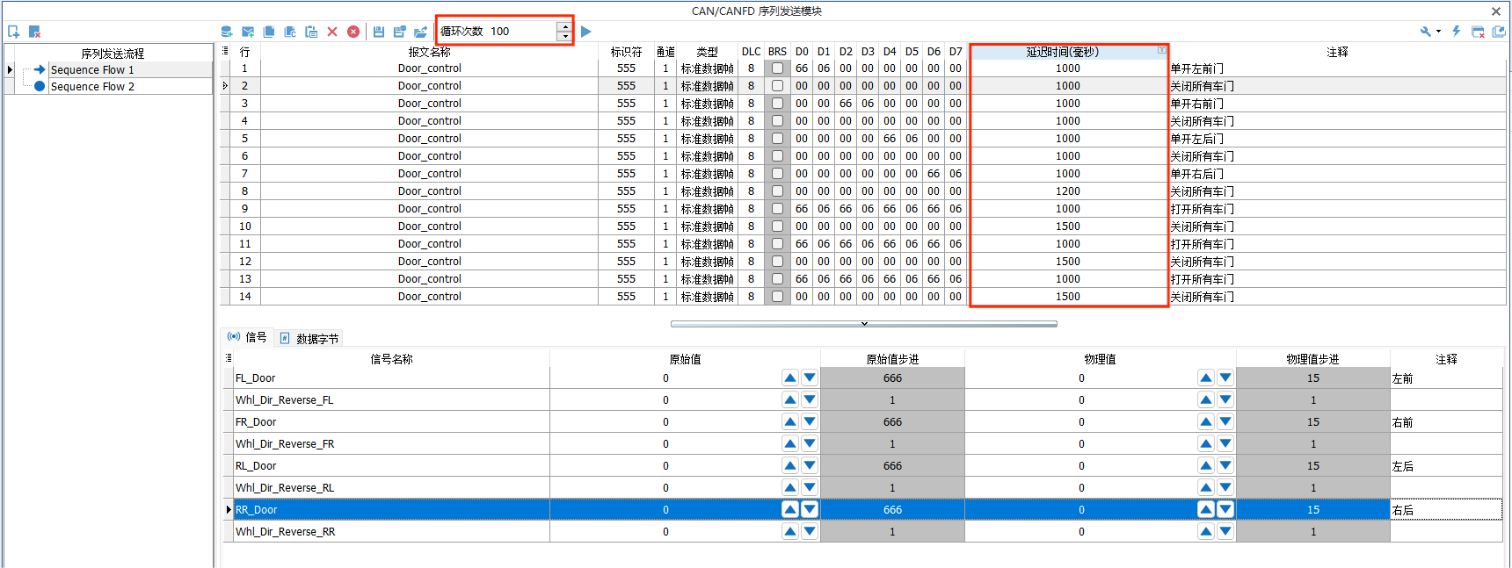The width and height of the screenshot is (1512, 568).
Task: Delete selected row red X icon
Action: pyautogui.click(x=332, y=32)
